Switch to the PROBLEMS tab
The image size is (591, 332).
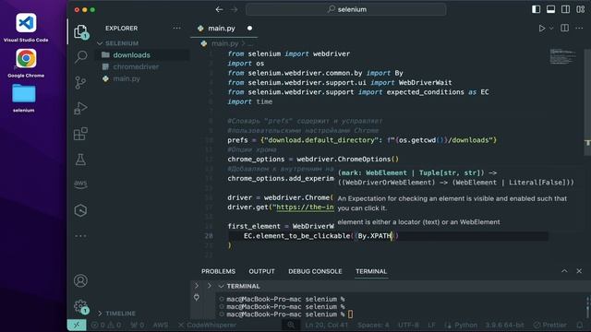point(218,271)
